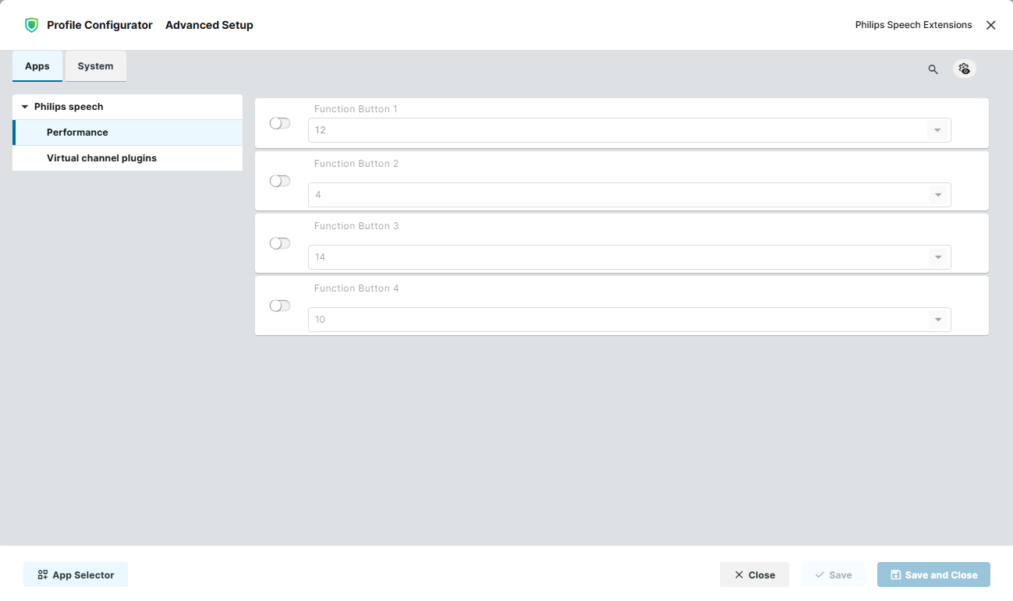Viewport: 1013px width, 601px height.
Task: Click the Function Button 4 value field
Action: pyautogui.click(x=629, y=320)
